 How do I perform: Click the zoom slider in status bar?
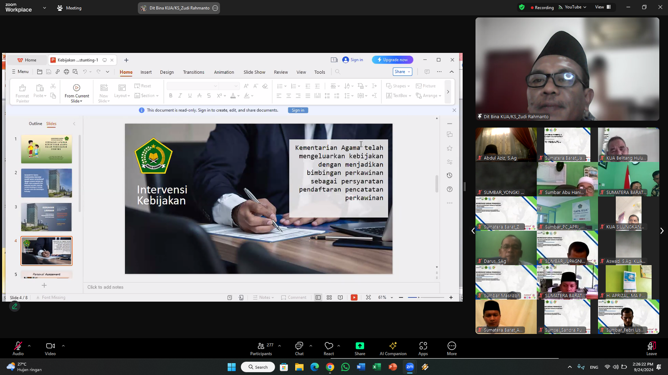[426, 297]
